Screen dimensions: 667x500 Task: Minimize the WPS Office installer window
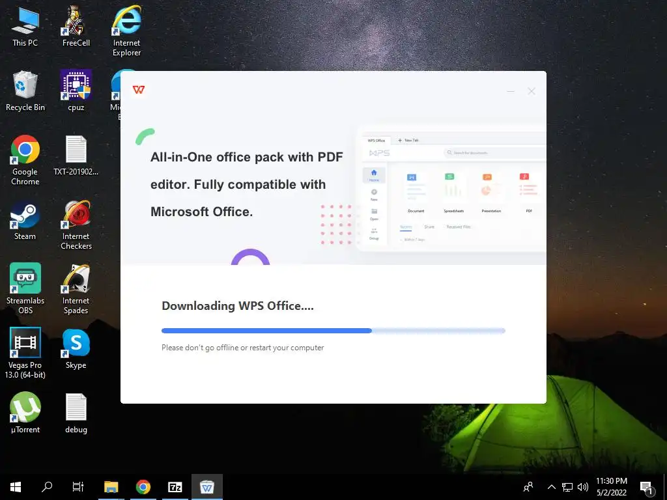[x=511, y=91]
